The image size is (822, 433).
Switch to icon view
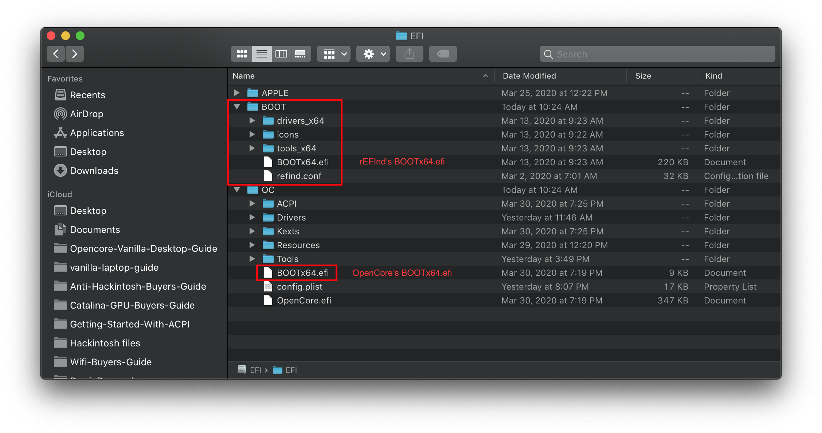242,54
